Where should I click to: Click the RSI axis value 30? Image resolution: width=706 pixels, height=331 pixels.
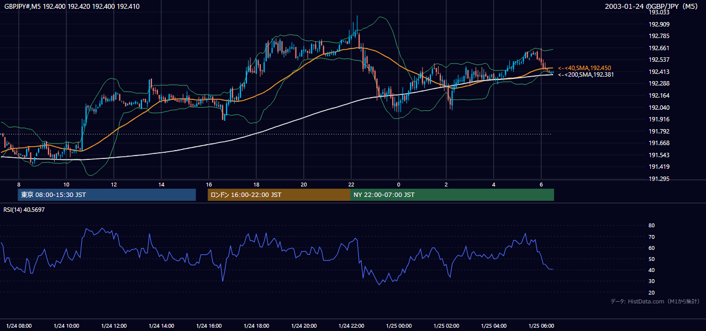coord(651,281)
